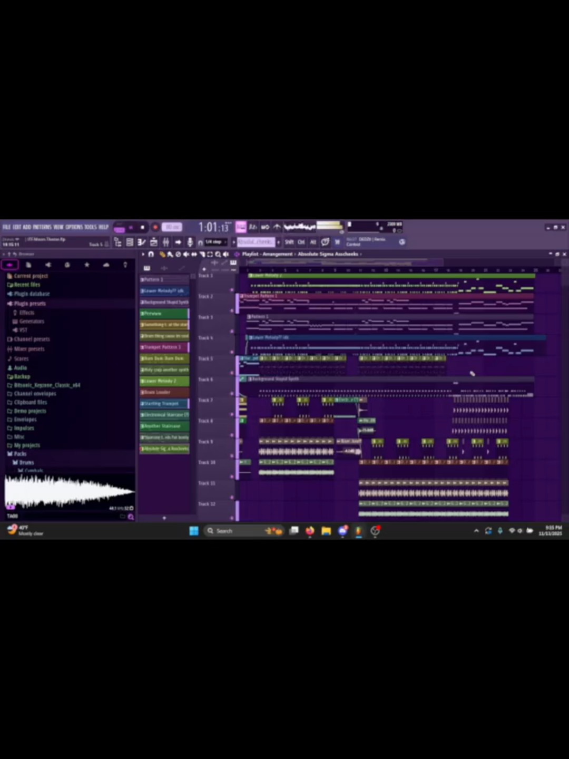Open the Absolute Sigma Asscheeks arrangement dropdown
Screen dimensions: 569x759
click(329, 254)
